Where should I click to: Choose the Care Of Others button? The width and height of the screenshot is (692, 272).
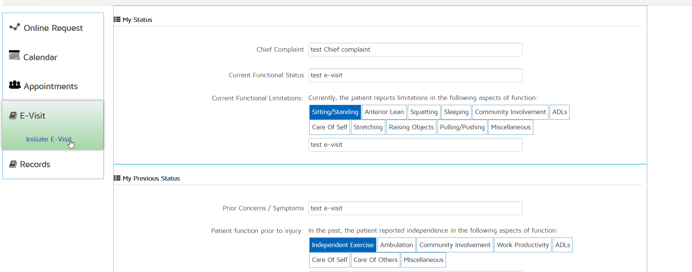tap(375, 260)
